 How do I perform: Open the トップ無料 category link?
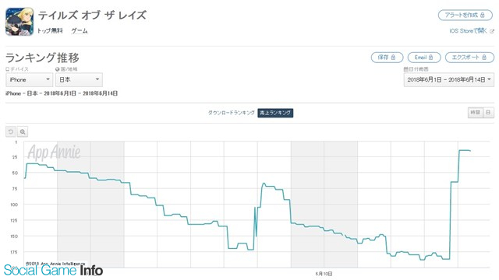(50, 31)
